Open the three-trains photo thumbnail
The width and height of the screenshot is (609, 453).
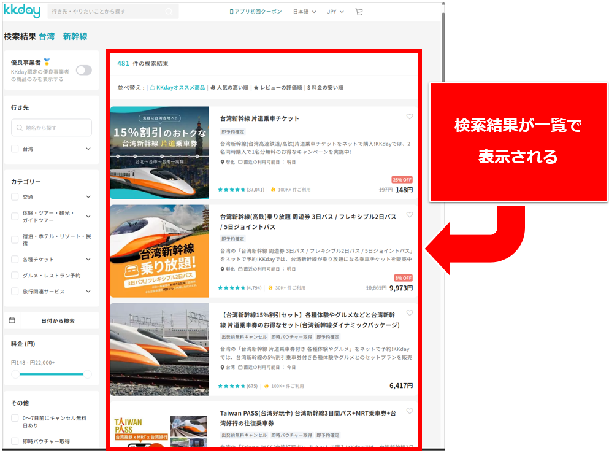click(x=159, y=349)
